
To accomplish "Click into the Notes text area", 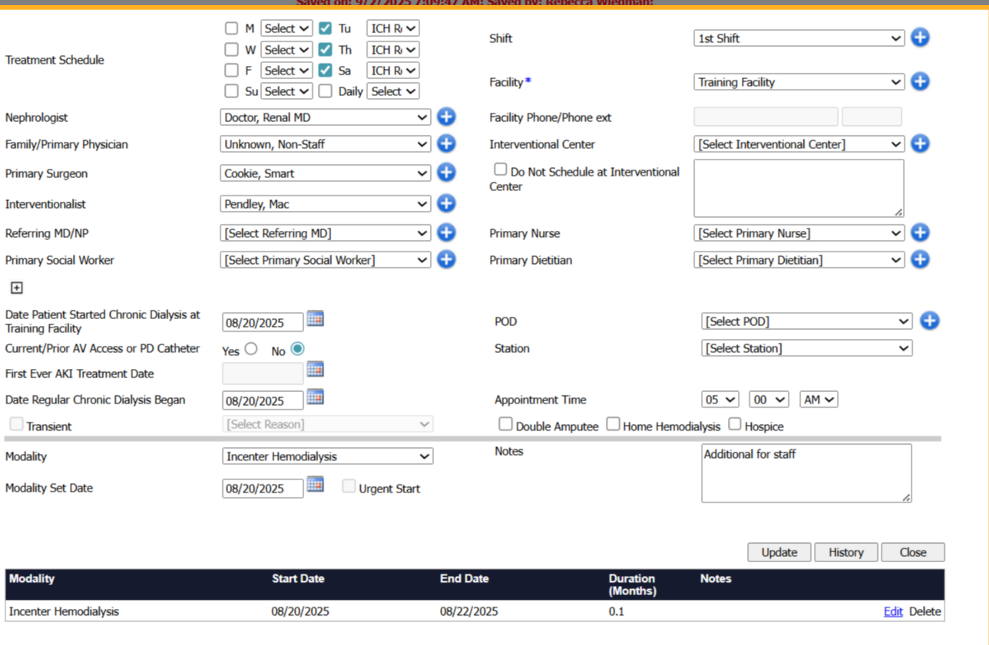I will coord(807,473).
